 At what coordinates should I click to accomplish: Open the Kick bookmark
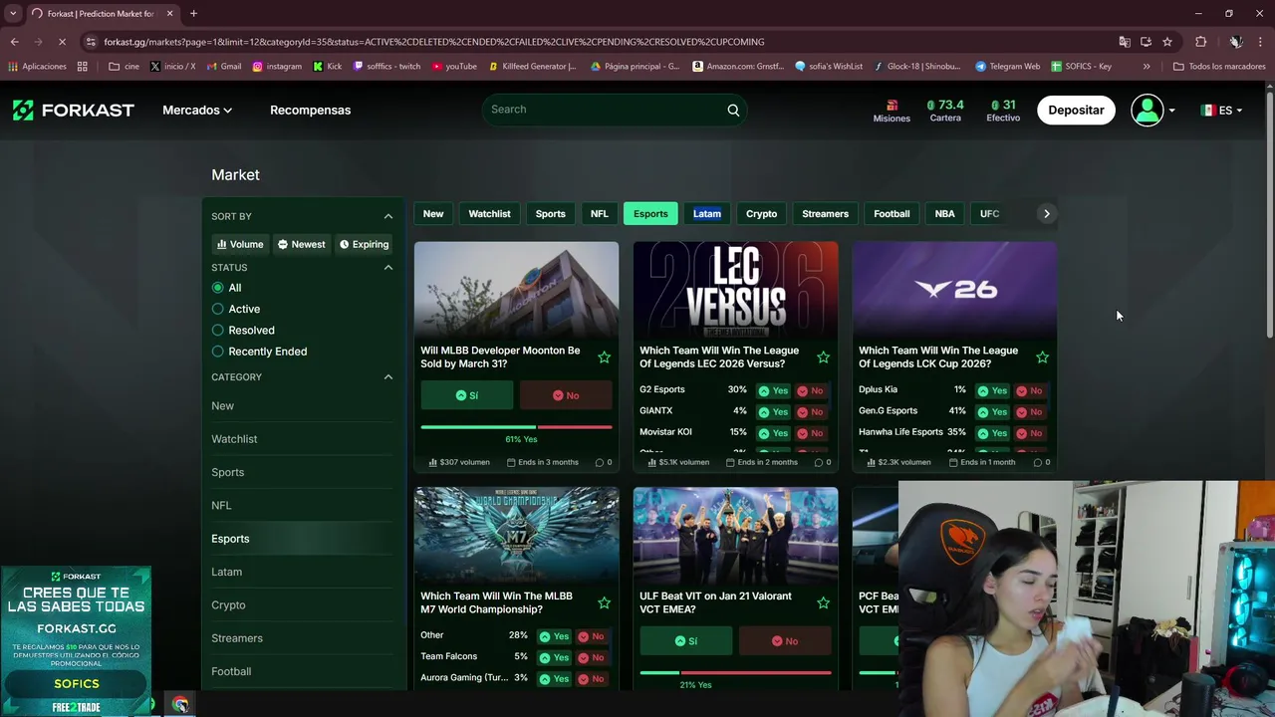click(327, 67)
